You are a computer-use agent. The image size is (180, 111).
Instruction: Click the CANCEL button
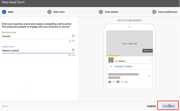point(152,106)
